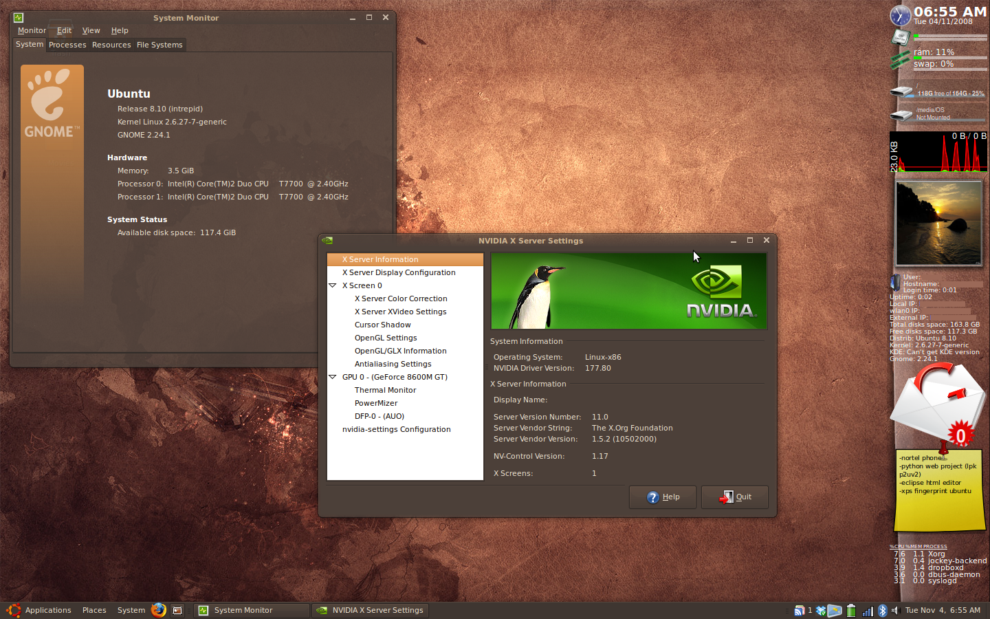
Task: Open the Dropbox tray icon
Action: point(820,610)
